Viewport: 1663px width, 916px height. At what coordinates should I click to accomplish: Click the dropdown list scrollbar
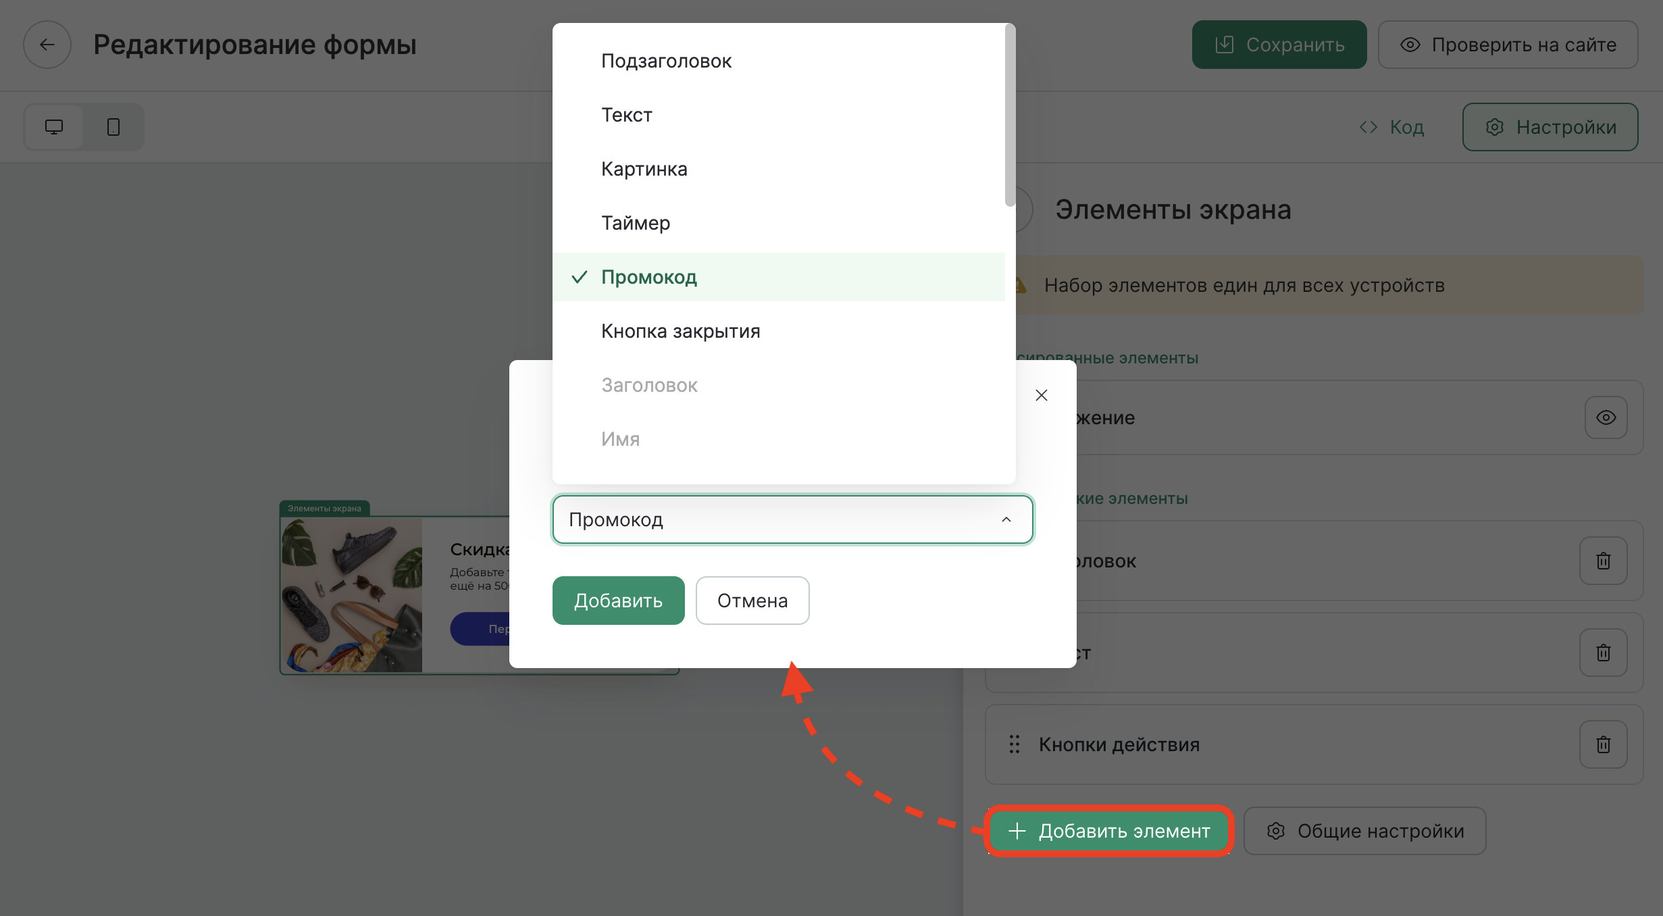1010,115
